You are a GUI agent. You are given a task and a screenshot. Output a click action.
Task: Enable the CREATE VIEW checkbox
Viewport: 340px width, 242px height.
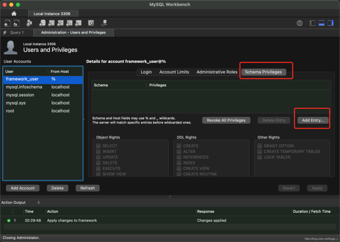(179, 168)
